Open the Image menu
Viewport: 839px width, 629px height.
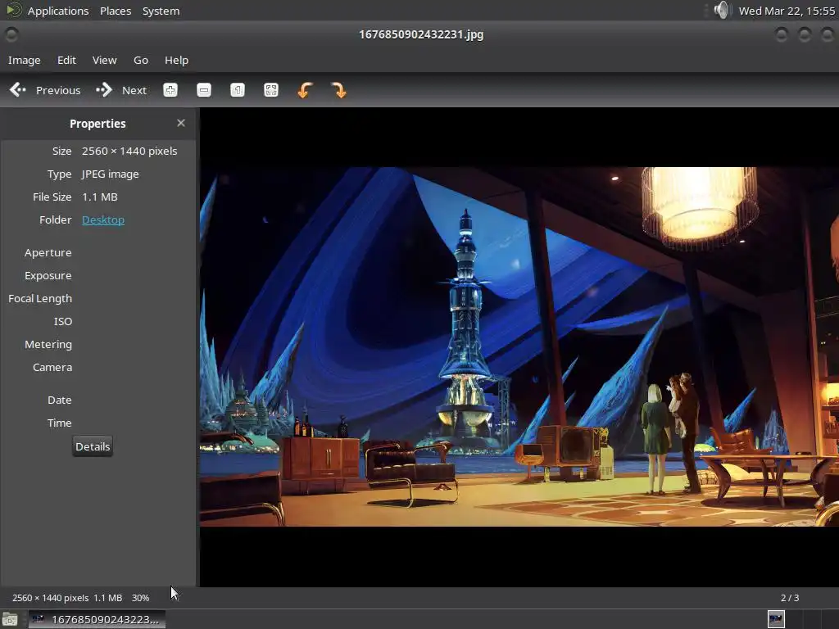24,61
